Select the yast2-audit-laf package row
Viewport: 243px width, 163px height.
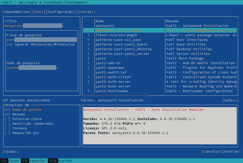(x=160, y=72)
